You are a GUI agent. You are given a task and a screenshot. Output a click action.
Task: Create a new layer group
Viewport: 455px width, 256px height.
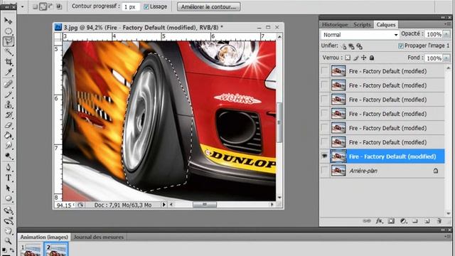tap(415, 221)
